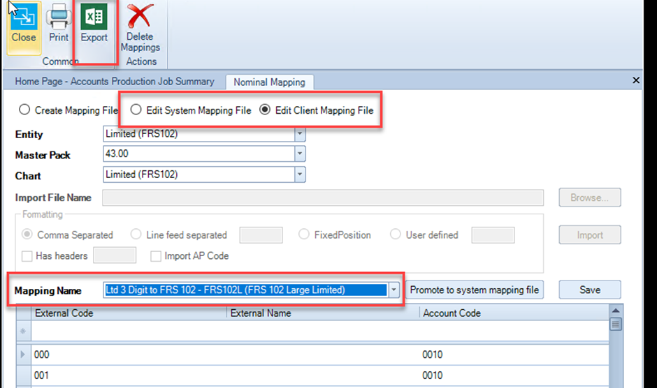The width and height of the screenshot is (657, 388).
Task: Click the Print icon
Action: (x=59, y=17)
